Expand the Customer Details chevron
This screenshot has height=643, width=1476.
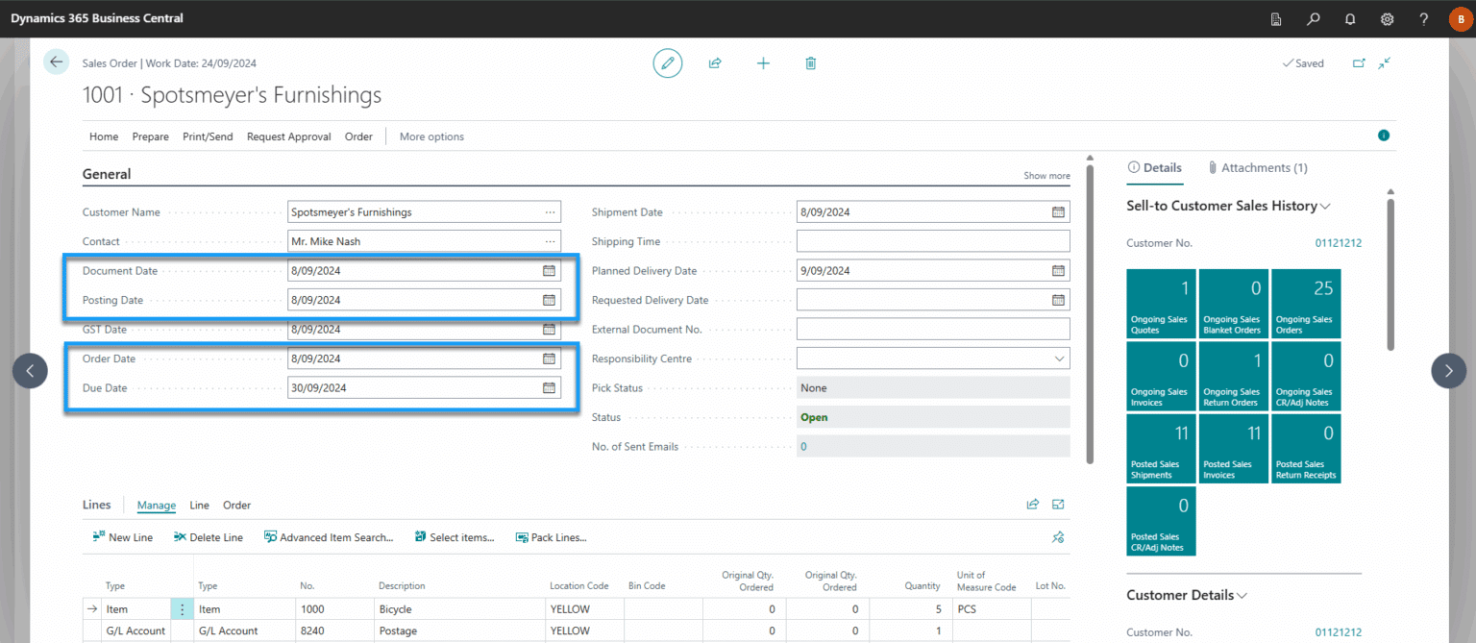click(1242, 595)
